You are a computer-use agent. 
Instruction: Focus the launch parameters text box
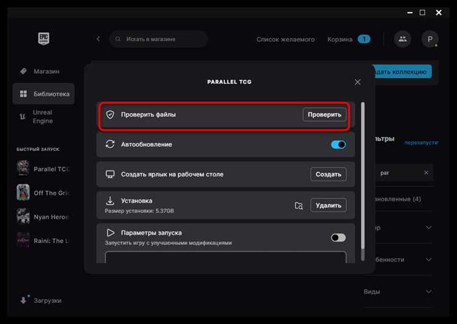[225, 258]
